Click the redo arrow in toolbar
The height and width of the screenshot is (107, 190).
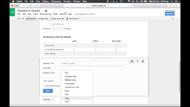pyautogui.click(x=23, y=19)
